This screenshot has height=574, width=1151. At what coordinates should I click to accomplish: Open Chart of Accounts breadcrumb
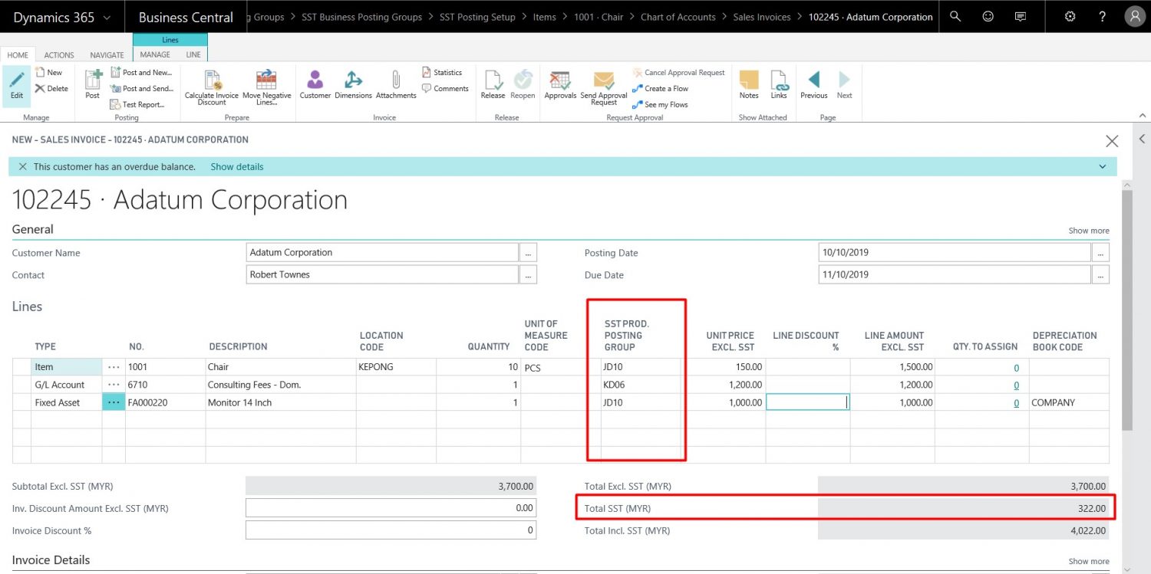[x=678, y=17]
